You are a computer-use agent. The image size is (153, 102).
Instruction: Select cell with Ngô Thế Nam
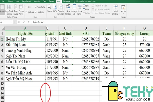coord(25,56)
